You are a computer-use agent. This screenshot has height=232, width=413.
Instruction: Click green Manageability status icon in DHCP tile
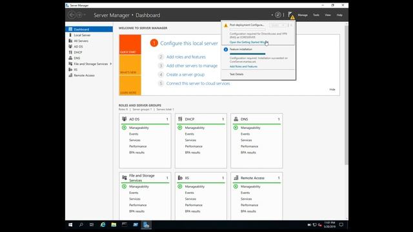pyautogui.click(x=180, y=128)
